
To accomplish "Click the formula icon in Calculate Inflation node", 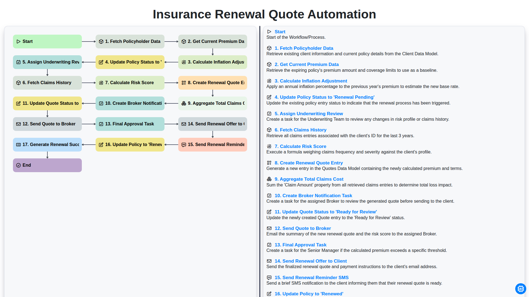I will pyautogui.click(x=184, y=62).
